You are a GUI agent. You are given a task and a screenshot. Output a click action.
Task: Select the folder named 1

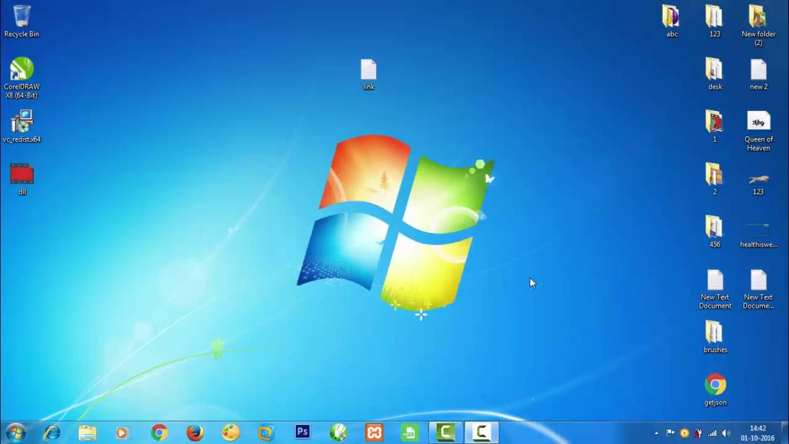pyautogui.click(x=714, y=126)
